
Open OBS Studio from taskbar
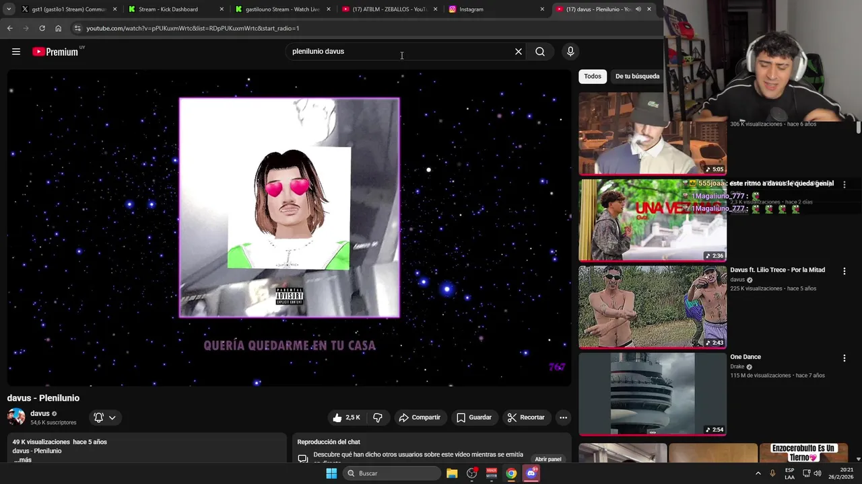tap(472, 473)
